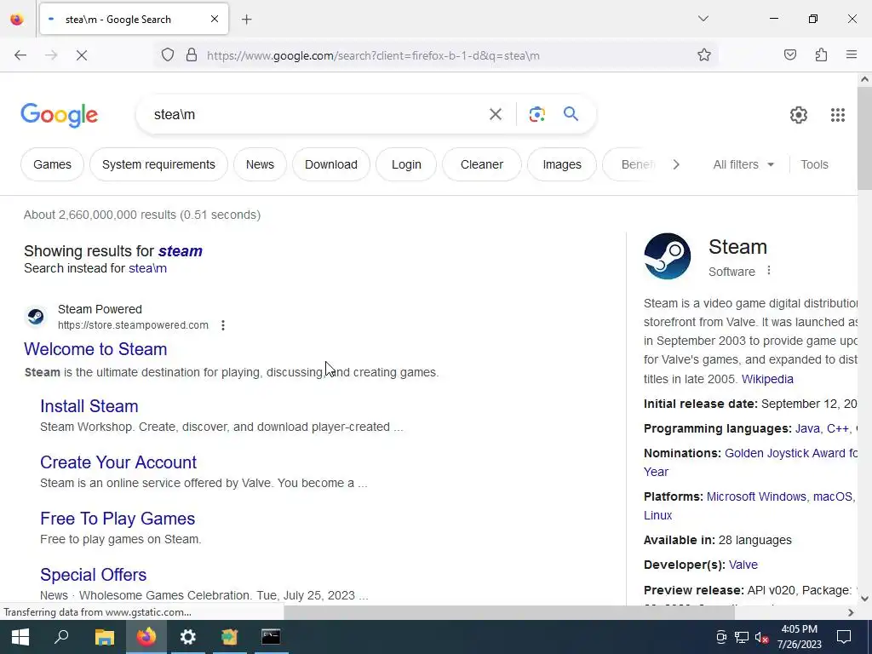Open Google settings gear icon
Image resolution: width=872 pixels, height=654 pixels.
799,115
